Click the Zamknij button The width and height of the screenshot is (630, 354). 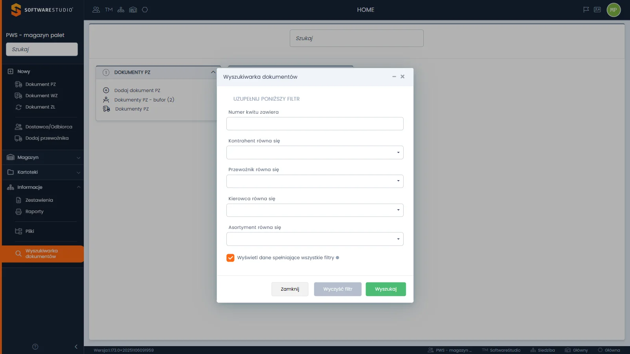290,289
